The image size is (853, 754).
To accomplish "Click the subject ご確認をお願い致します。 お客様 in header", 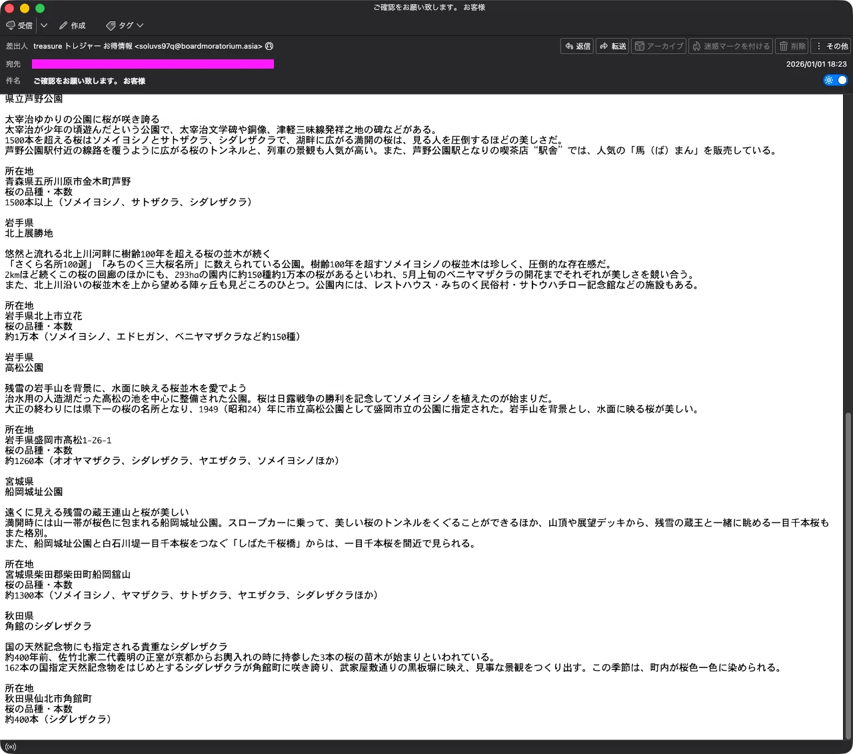I will 89,81.
